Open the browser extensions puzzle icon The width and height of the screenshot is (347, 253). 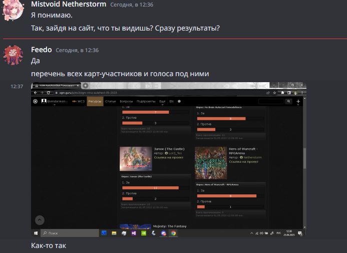click(282, 93)
